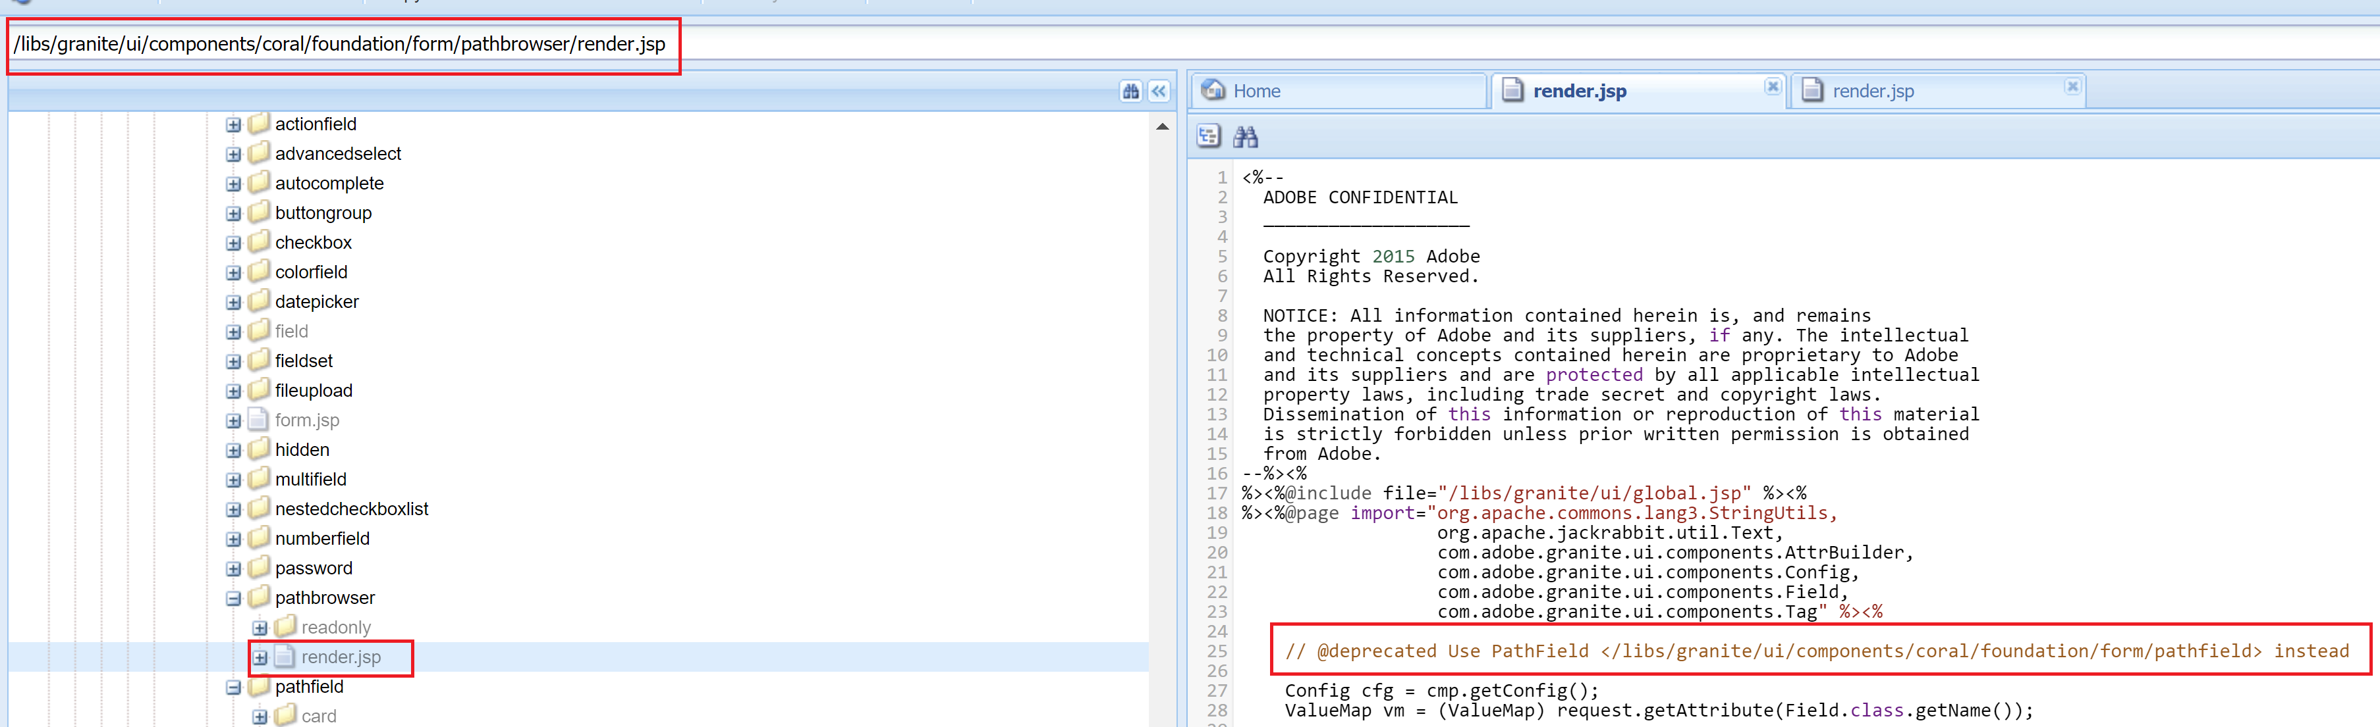
Task: Click the datepicker folder icon
Action: [259, 301]
